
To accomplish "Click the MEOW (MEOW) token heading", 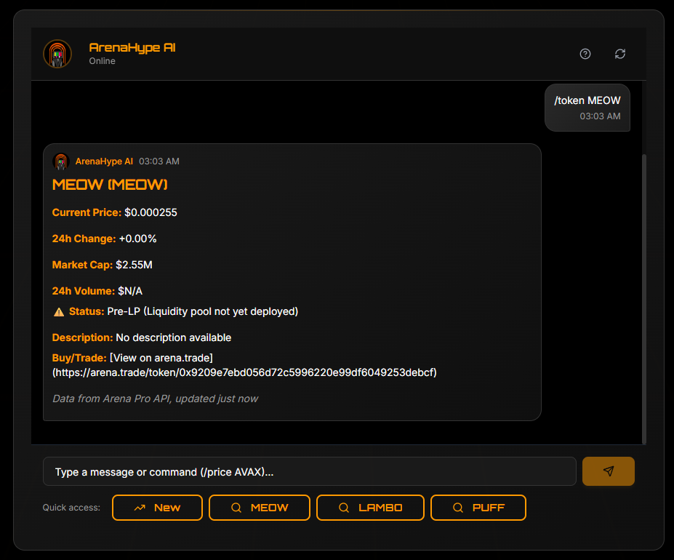I will 110,185.
